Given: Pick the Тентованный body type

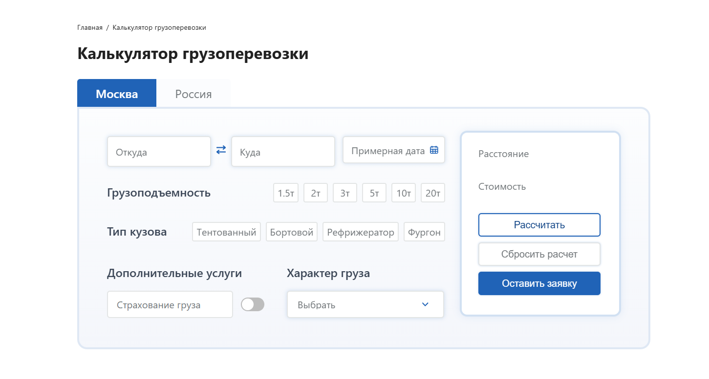Looking at the screenshot, I should [226, 232].
